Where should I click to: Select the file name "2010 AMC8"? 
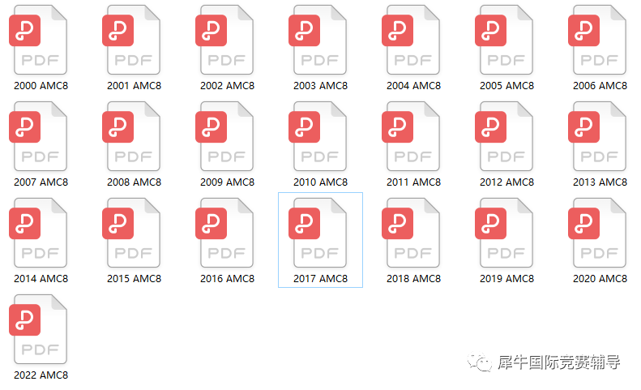click(x=321, y=182)
